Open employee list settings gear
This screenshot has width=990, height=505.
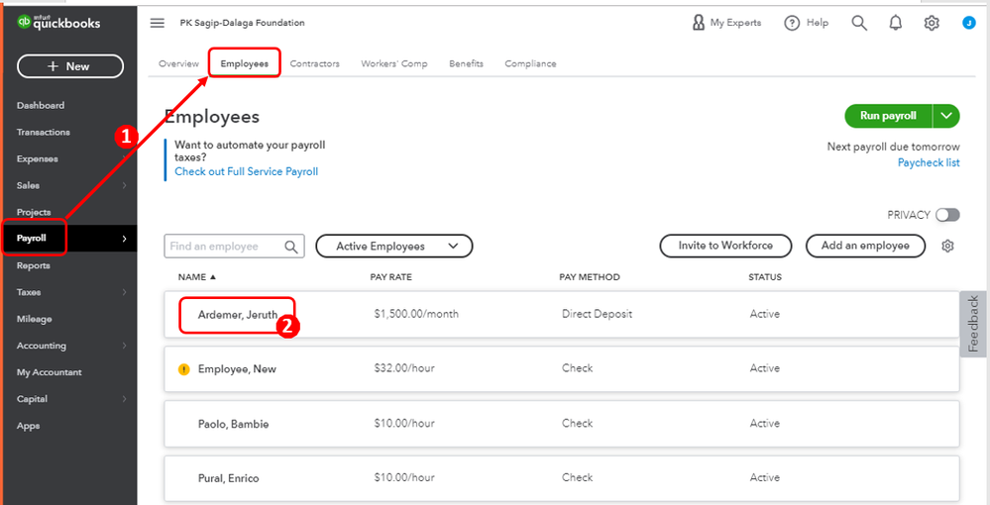pos(947,246)
